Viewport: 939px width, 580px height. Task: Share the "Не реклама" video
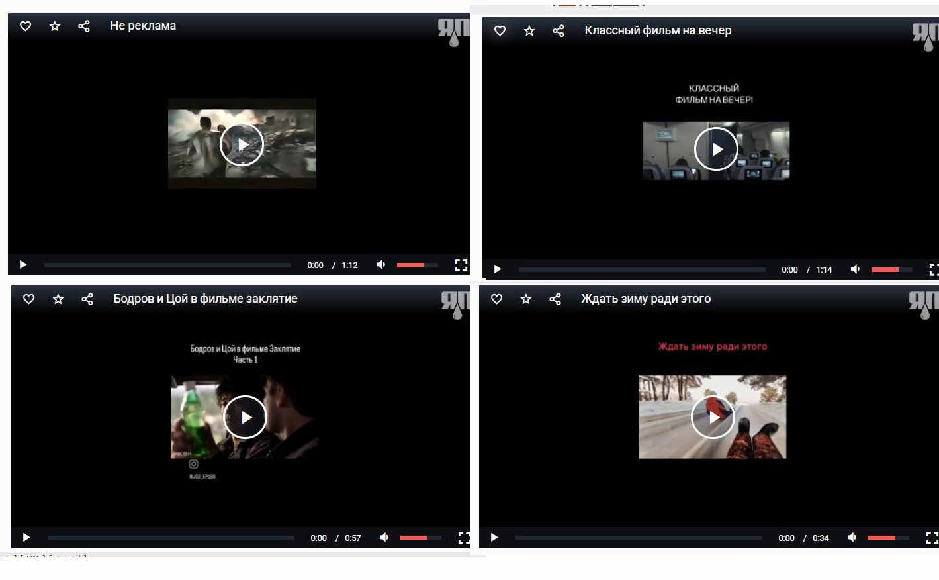[x=84, y=26]
